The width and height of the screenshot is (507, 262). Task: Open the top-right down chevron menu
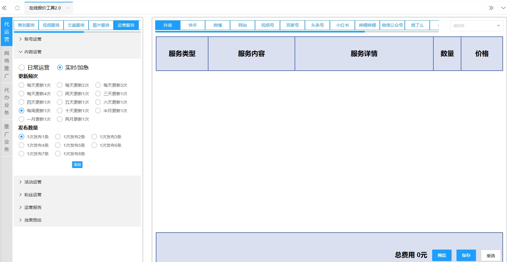coord(503,8)
